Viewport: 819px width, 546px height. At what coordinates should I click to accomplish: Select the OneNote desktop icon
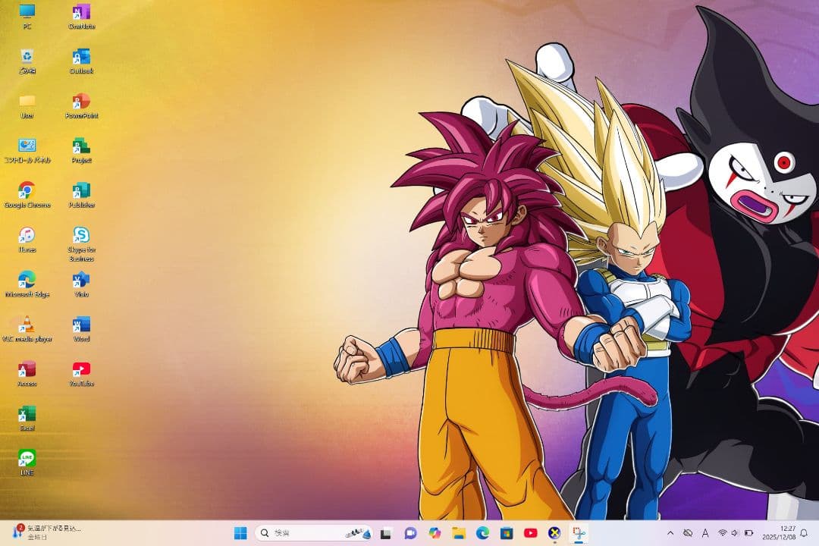(x=81, y=12)
